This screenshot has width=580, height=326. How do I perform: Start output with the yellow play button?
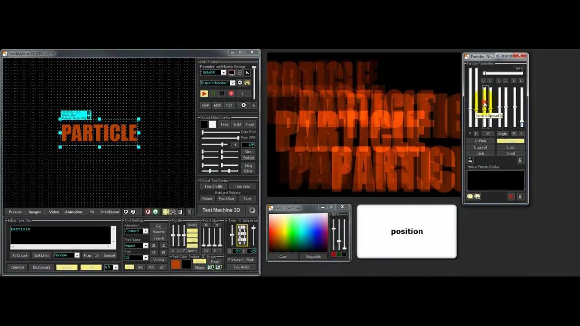click(x=204, y=94)
